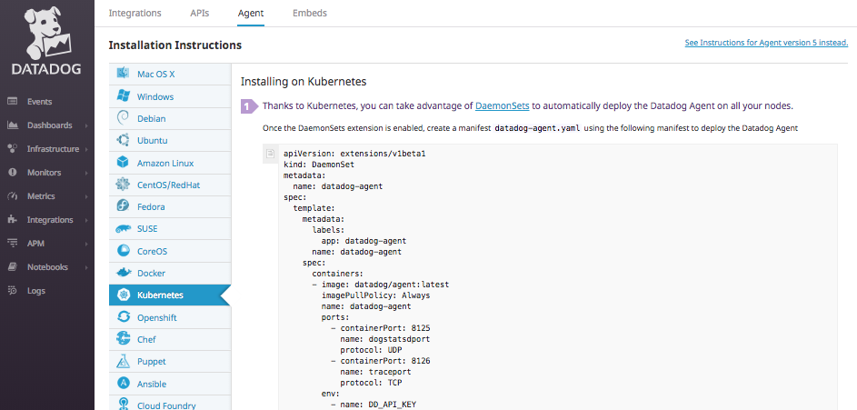Screen dimensions: 857x410
Task: Copy the manifest using the document icon
Action: pyautogui.click(x=270, y=154)
